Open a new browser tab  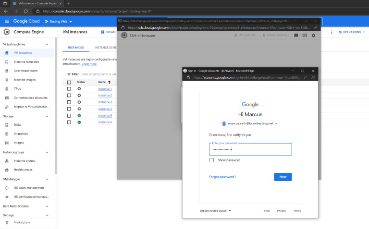[x=68, y=3]
